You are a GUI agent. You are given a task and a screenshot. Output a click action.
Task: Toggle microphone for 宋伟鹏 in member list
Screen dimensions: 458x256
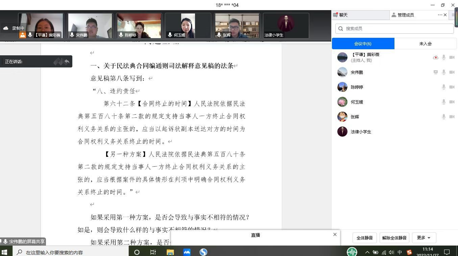444,72
